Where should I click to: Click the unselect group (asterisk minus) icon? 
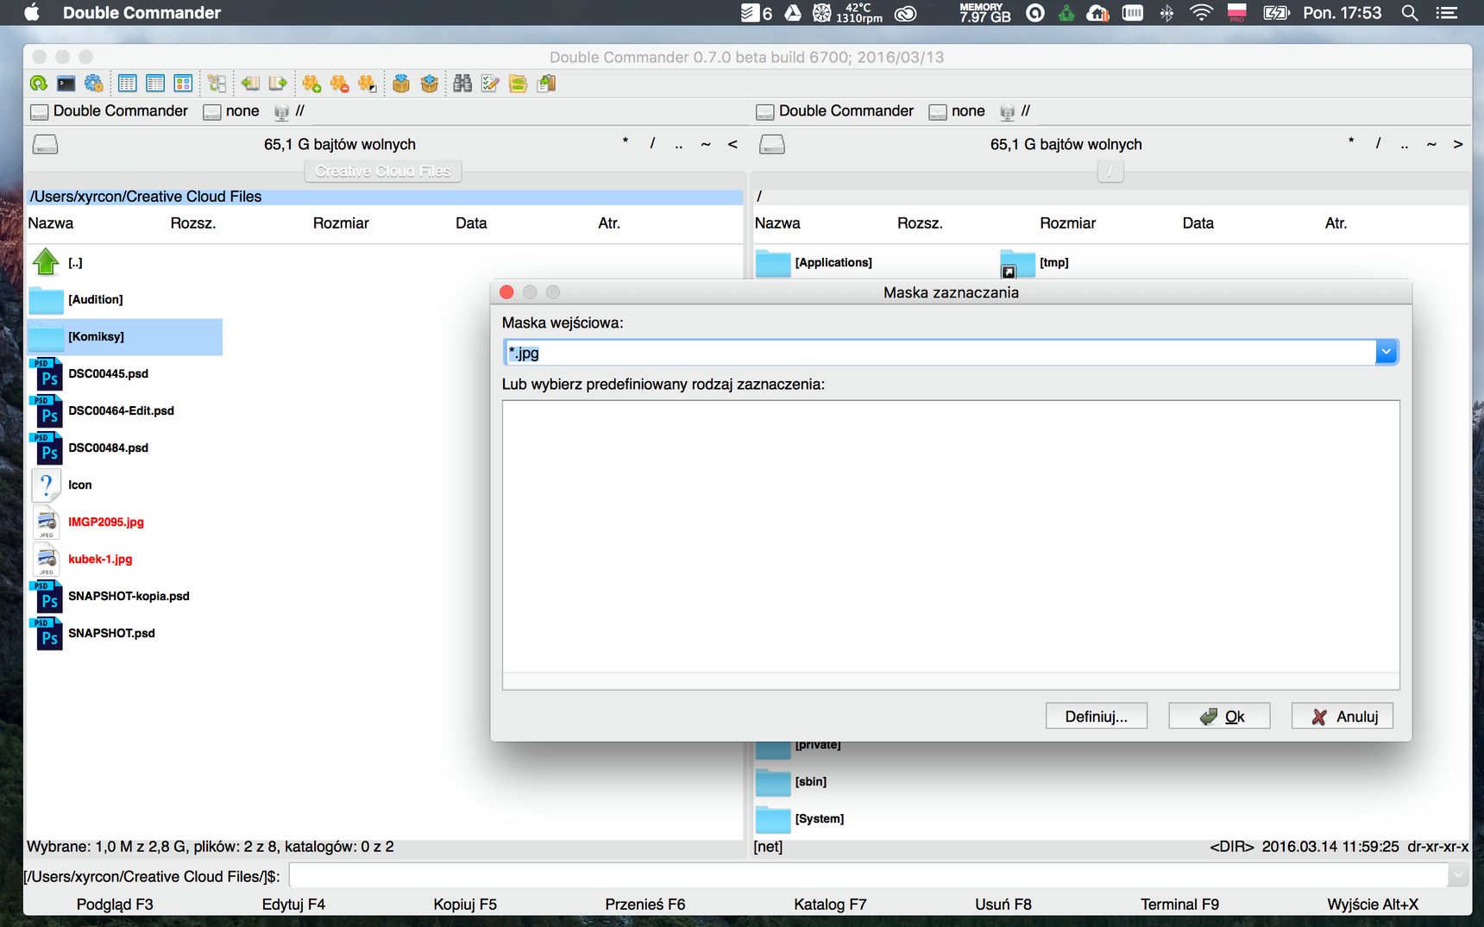(x=339, y=84)
